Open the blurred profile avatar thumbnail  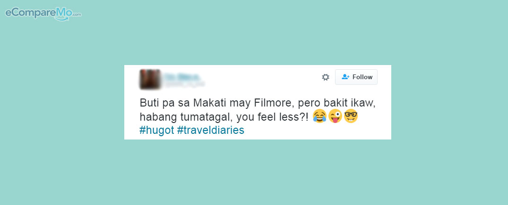tap(150, 79)
